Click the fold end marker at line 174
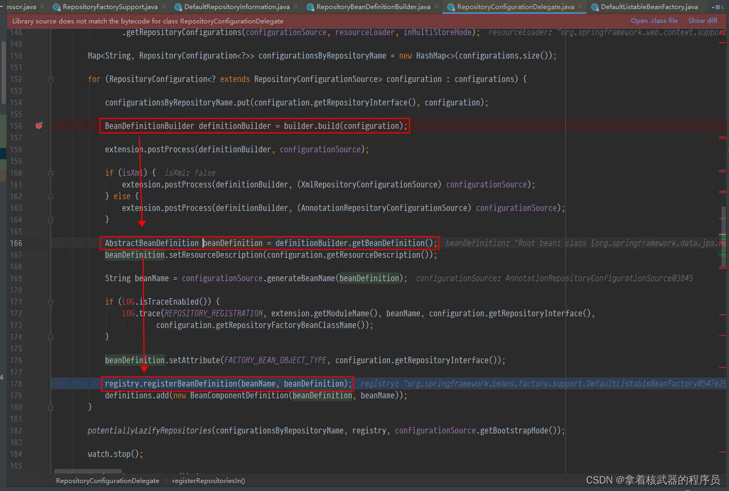Screen dimensions: 729x491 click(51, 337)
